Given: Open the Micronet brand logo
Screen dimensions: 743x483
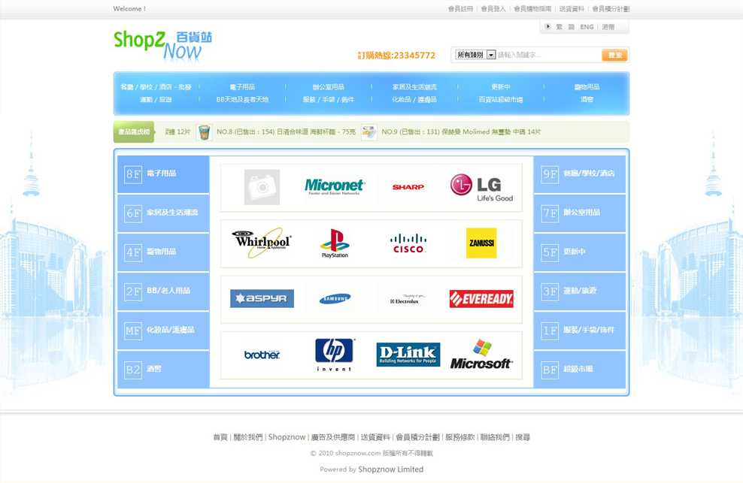Looking at the screenshot, I should [335, 186].
